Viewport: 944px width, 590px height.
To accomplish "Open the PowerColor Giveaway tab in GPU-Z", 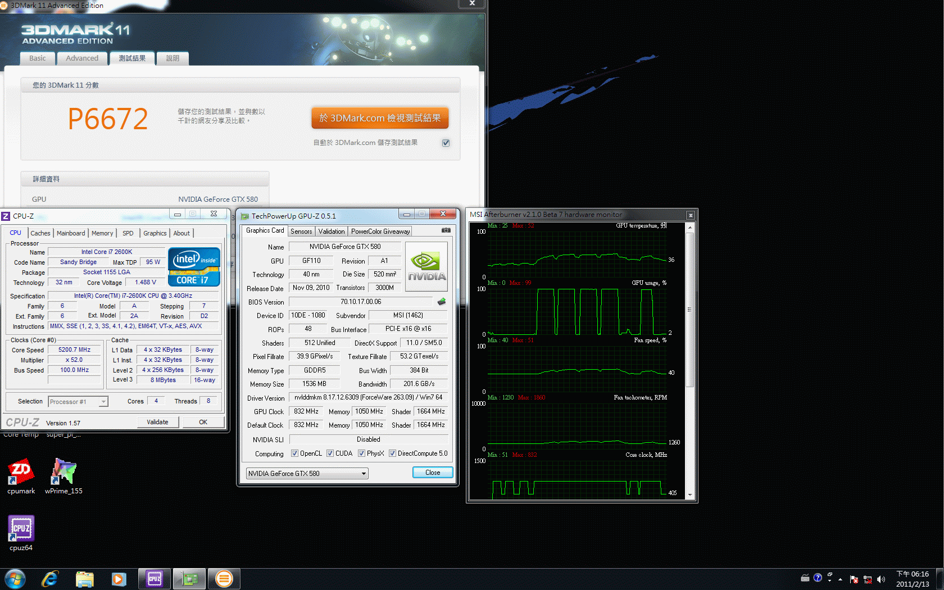I will pyautogui.click(x=380, y=232).
